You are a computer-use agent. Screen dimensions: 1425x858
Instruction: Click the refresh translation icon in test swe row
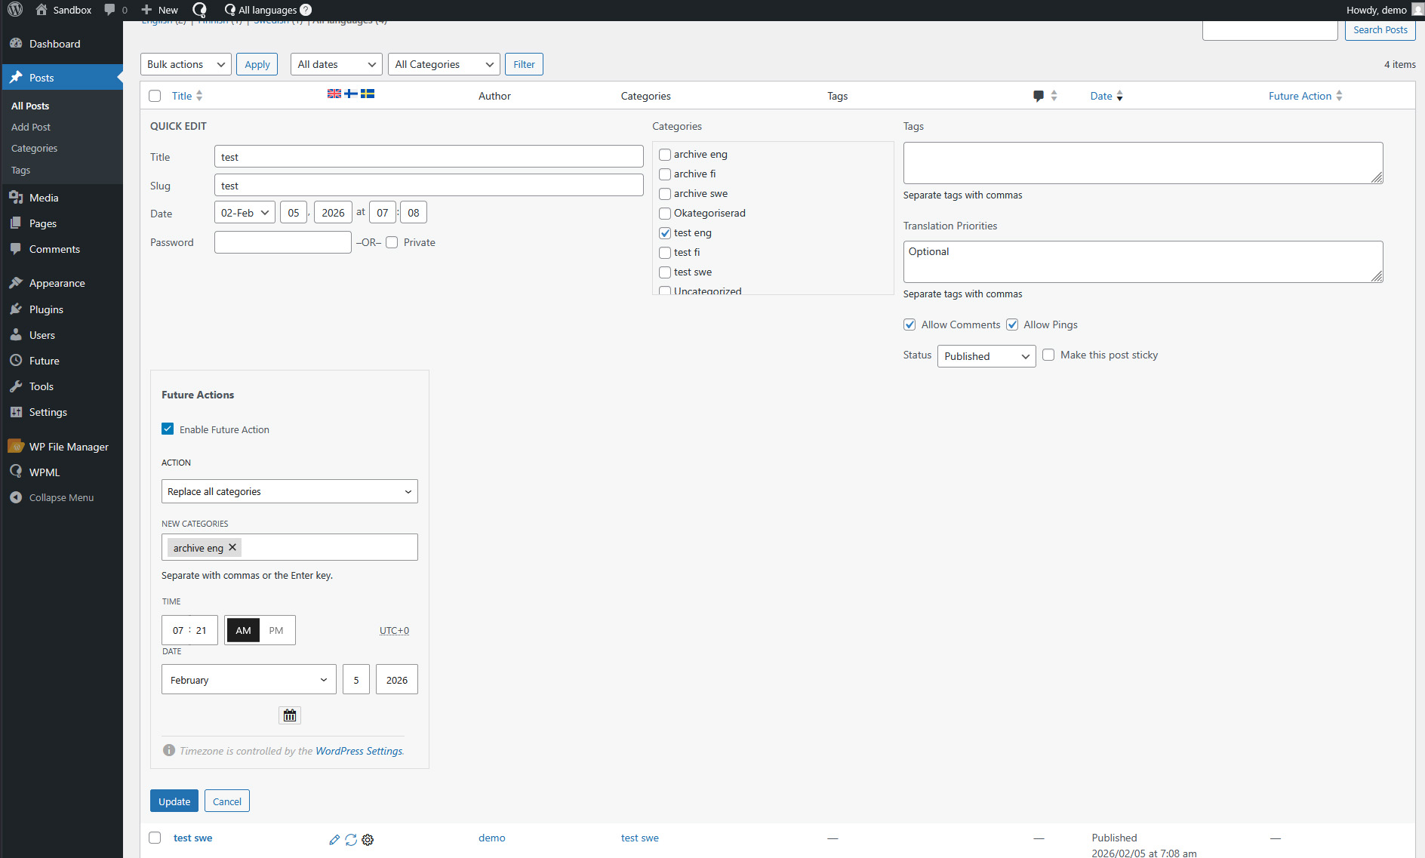point(351,840)
